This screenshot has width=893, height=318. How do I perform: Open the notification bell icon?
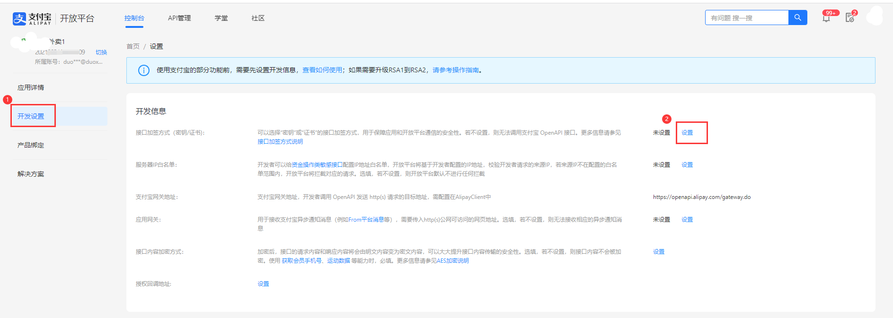826,18
